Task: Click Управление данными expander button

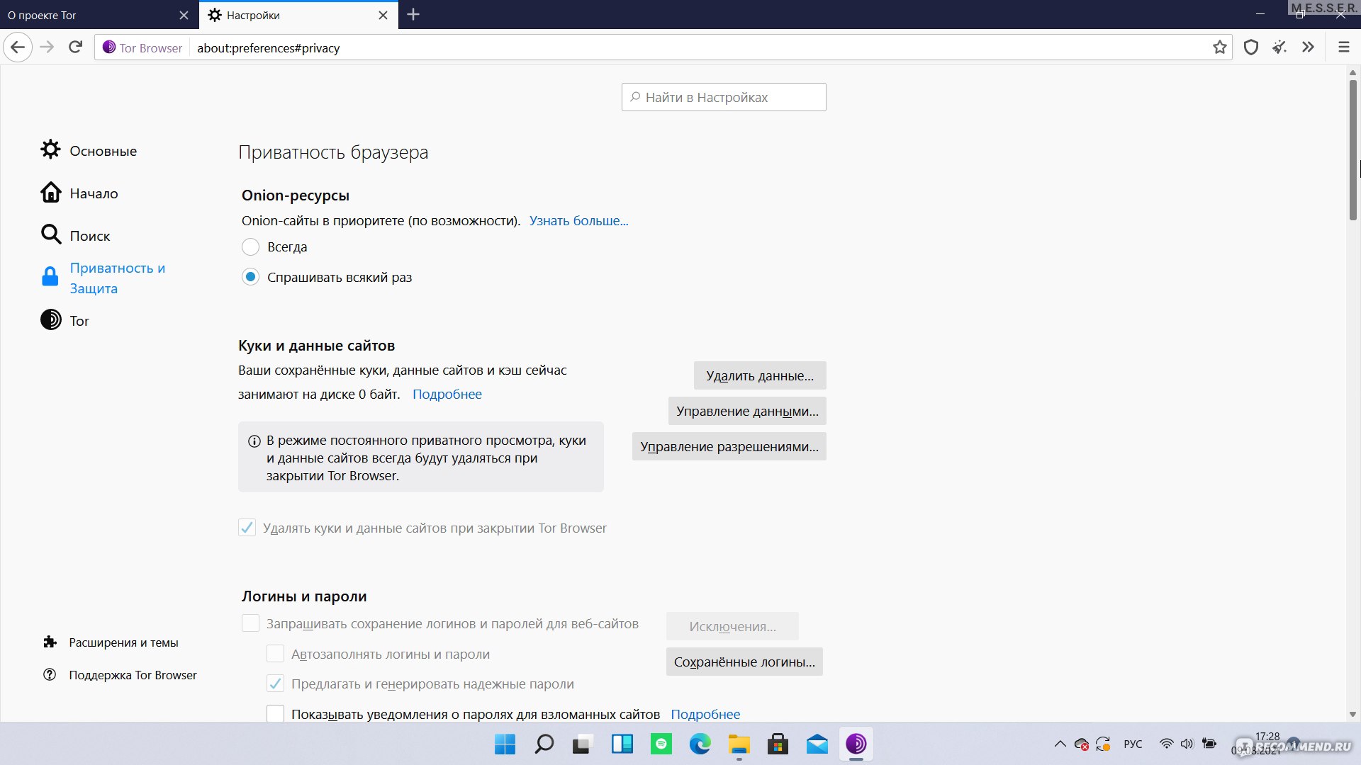Action: (747, 411)
